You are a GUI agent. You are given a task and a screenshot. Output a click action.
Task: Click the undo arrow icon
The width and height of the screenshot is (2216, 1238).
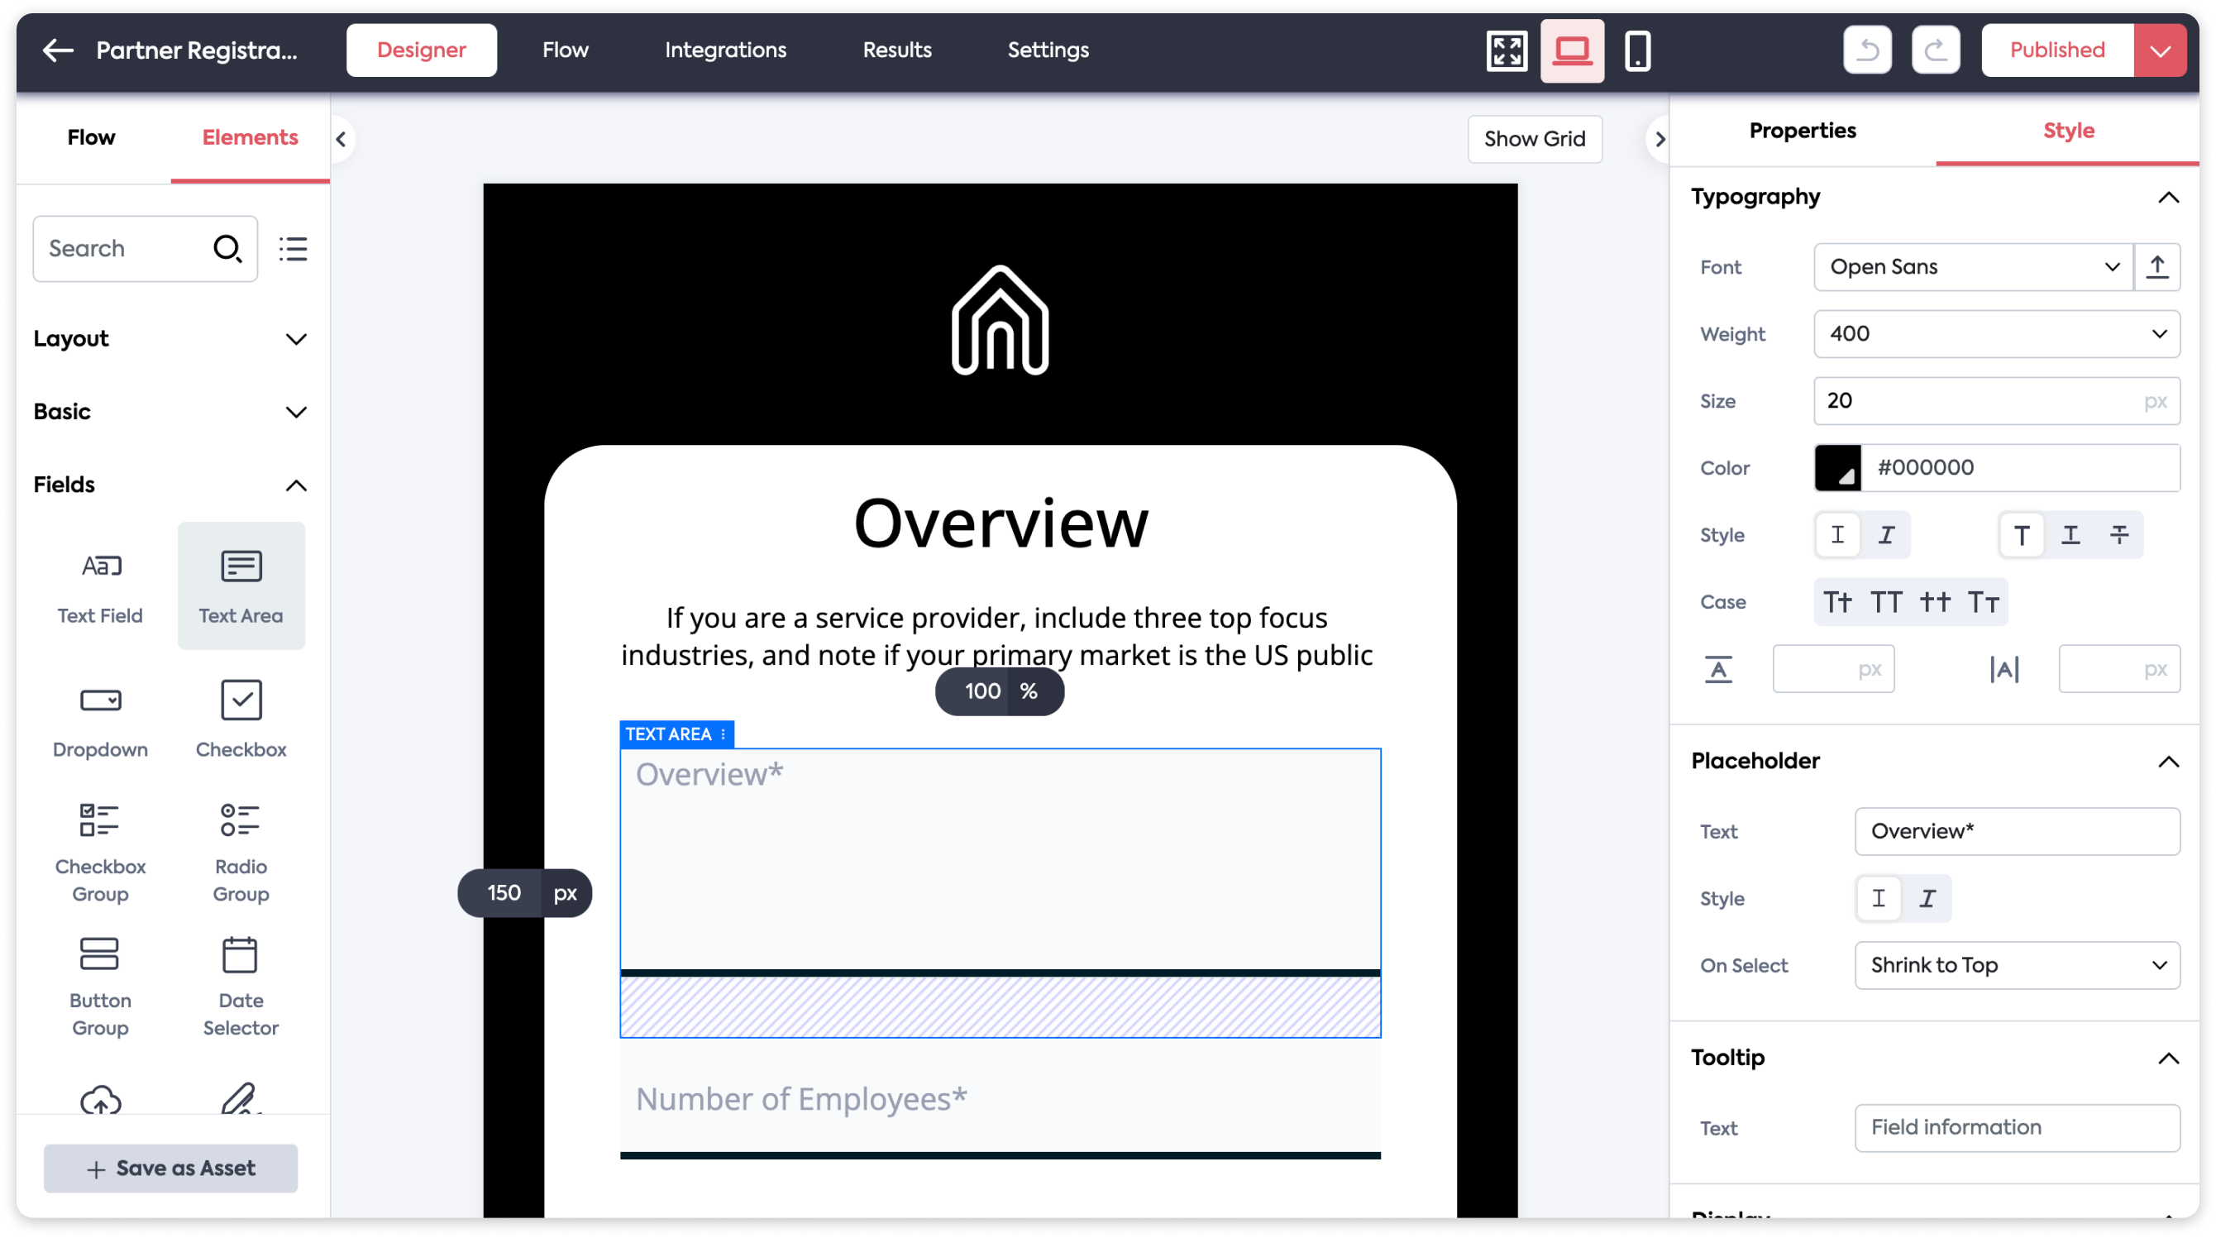click(1867, 50)
